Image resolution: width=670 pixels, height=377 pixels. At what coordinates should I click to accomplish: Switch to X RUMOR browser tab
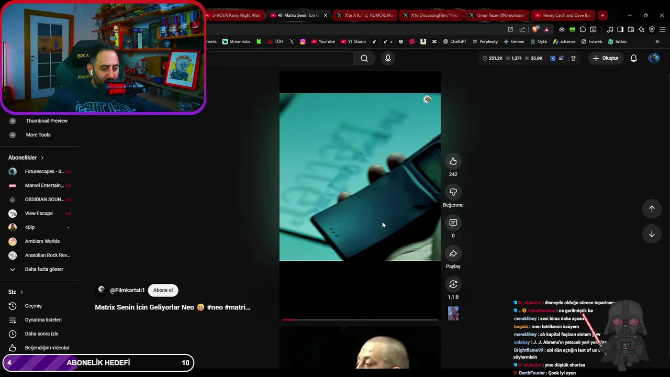point(364,15)
